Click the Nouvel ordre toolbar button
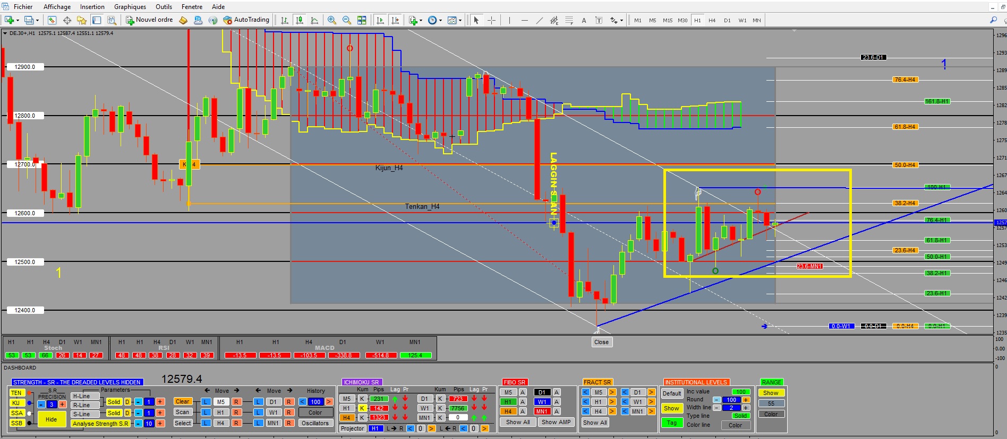This screenshot has width=1007, height=439. 149,20
